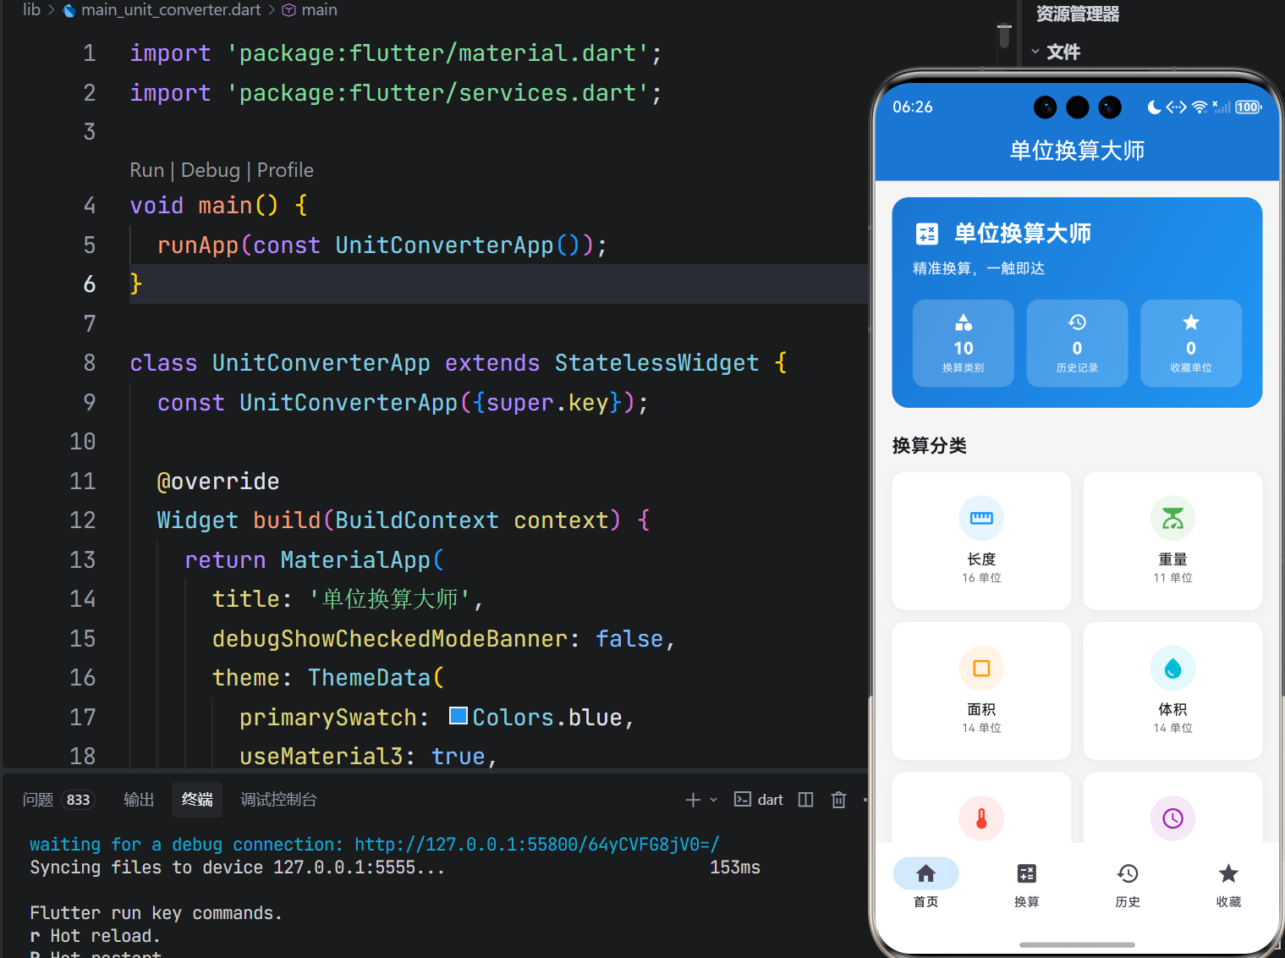This screenshot has width=1285, height=958.
Task: Open the 历史 history tab icon
Action: click(x=1128, y=873)
